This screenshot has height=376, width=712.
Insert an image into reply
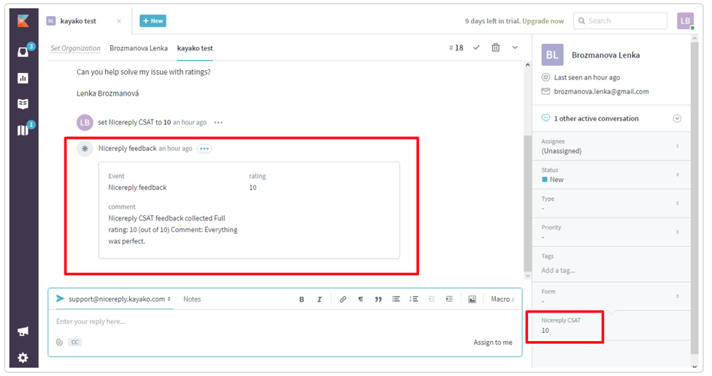pyautogui.click(x=472, y=299)
